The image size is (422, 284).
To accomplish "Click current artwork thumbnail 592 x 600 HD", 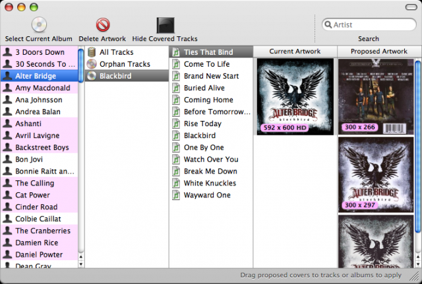I will point(295,96).
